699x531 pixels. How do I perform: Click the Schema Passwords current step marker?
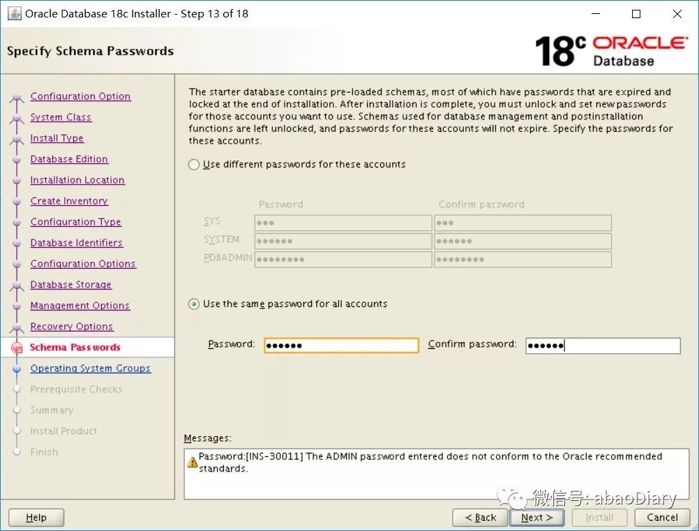(x=17, y=347)
